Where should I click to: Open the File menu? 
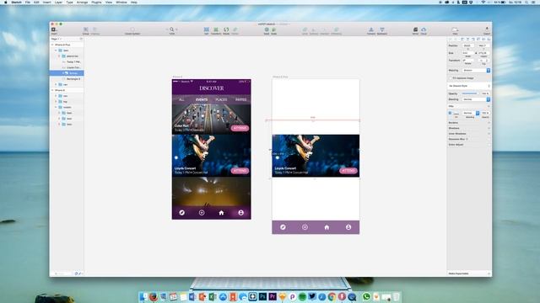28,2
